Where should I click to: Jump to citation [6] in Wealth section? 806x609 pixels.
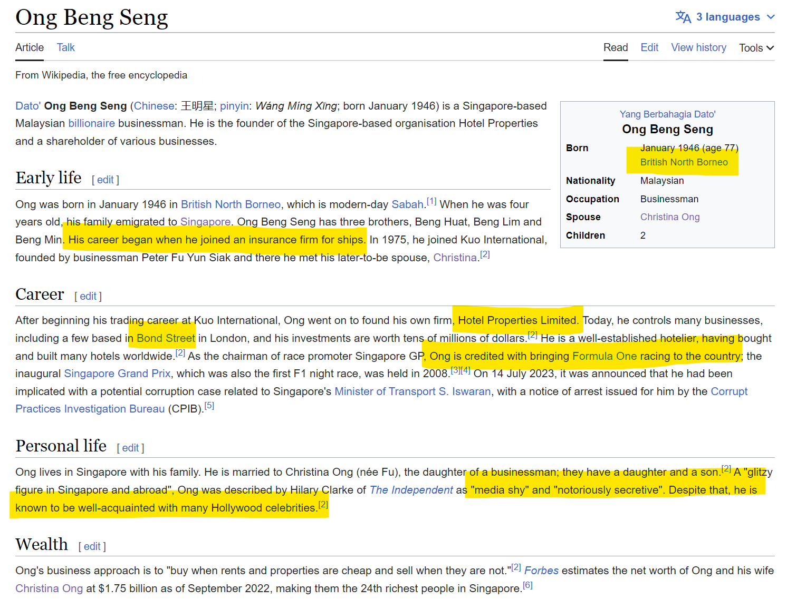(527, 585)
